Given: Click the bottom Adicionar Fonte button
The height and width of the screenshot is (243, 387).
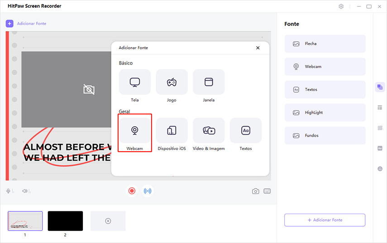Looking at the screenshot, I should point(325,220).
